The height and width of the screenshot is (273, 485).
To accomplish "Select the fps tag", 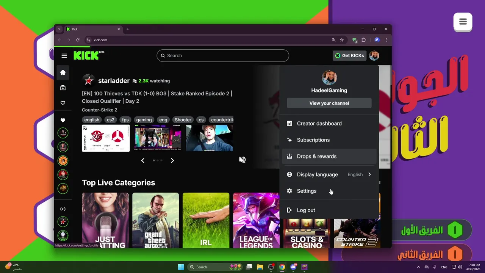I will pyautogui.click(x=125, y=120).
